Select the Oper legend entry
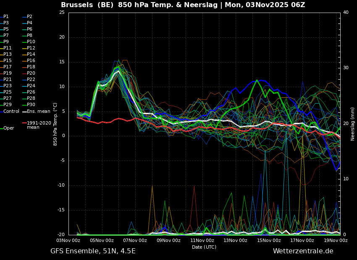 coord(8,128)
